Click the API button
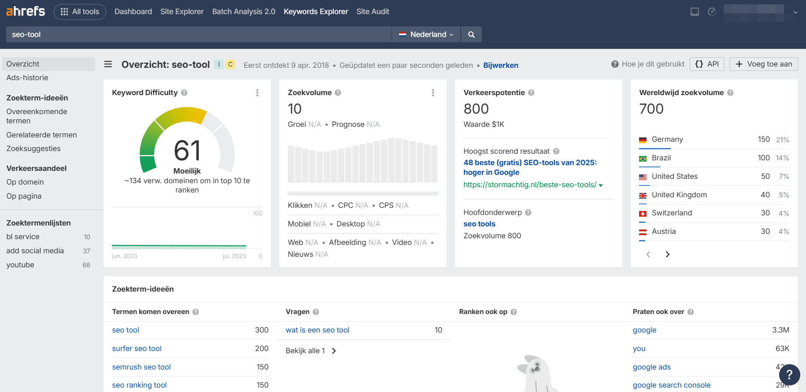 pos(707,64)
